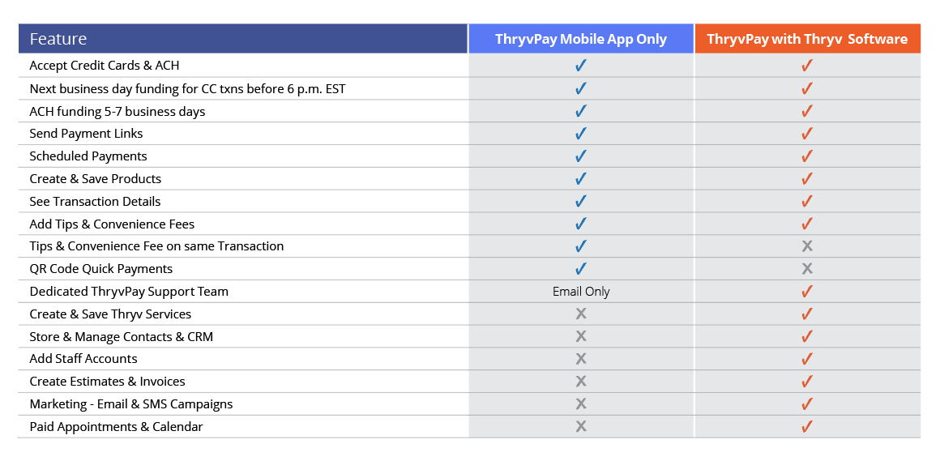Click 'Add Tips & Convenience Fees' label
This screenshot has width=940, height=461.
(x=112, y=224)
